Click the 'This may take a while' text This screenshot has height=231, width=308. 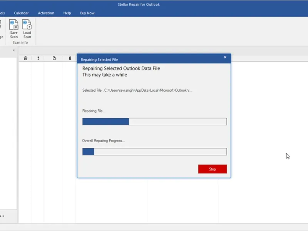pos(105,75)
